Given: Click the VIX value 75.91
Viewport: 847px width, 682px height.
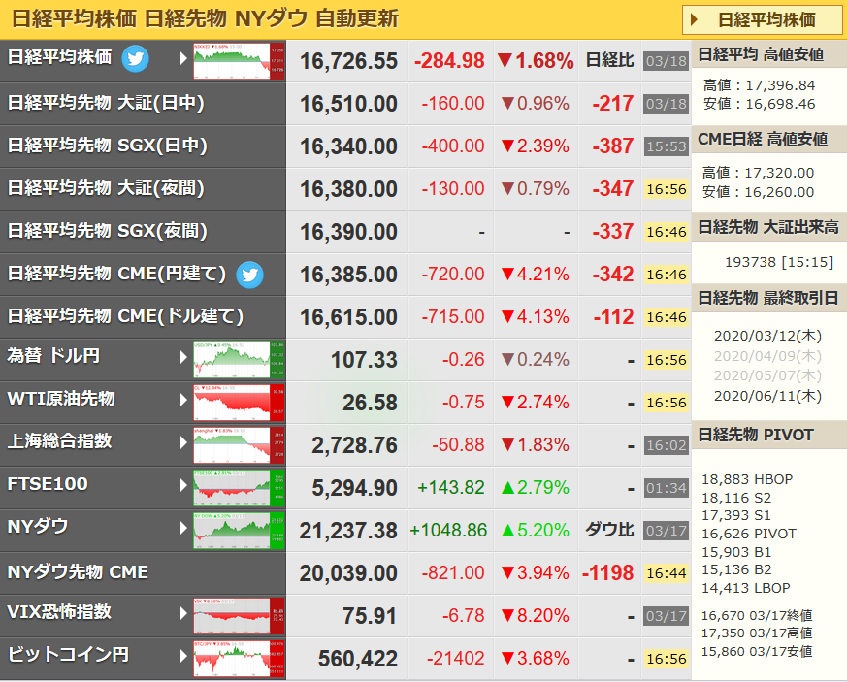Looking at the screenshot, I should [x=370, y=616].
